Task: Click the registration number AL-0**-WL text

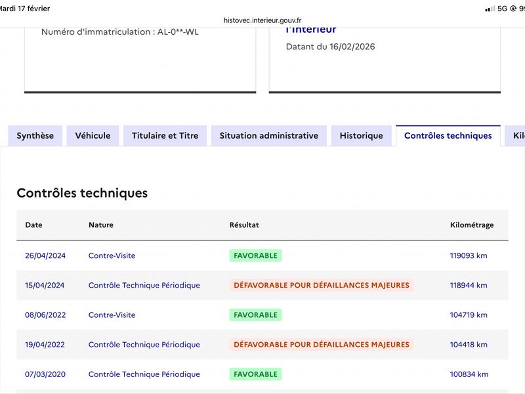Action: pos(119,32)
